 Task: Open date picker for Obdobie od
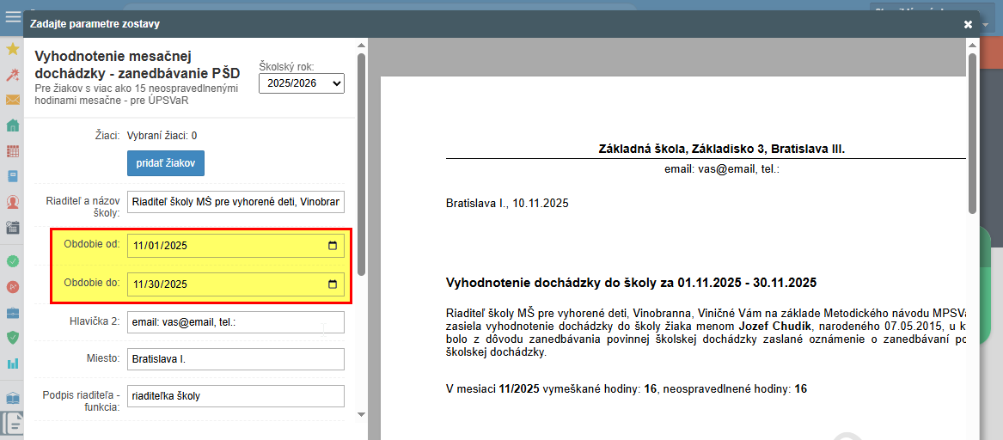click(333, 246)
